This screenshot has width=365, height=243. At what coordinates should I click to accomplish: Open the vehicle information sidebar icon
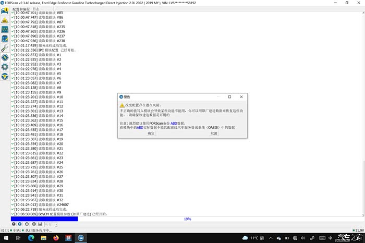[5, 11]
